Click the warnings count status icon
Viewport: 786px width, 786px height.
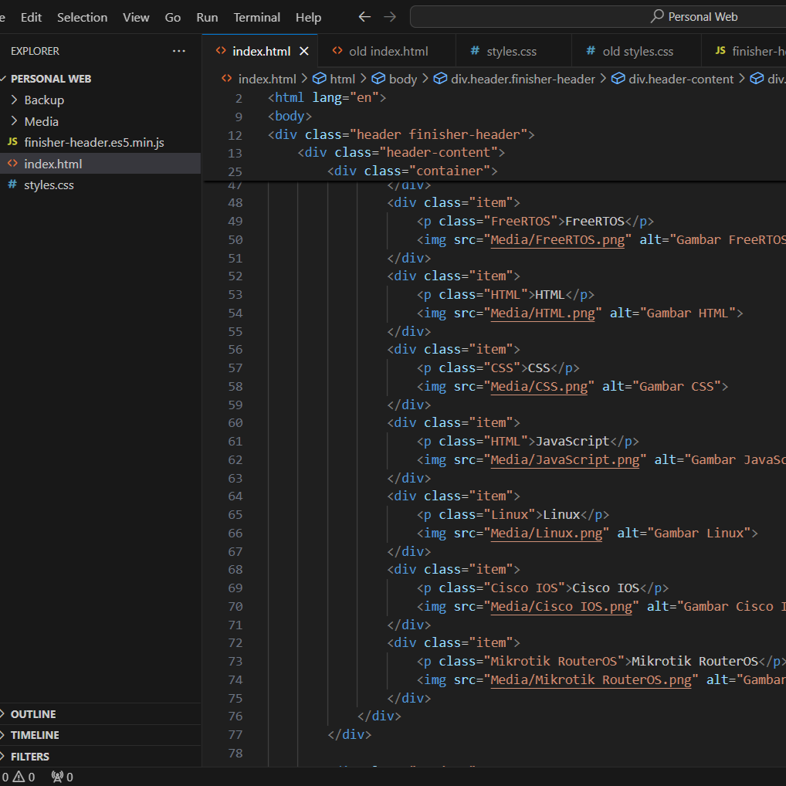pyautogui.click(x=19, y=777)
